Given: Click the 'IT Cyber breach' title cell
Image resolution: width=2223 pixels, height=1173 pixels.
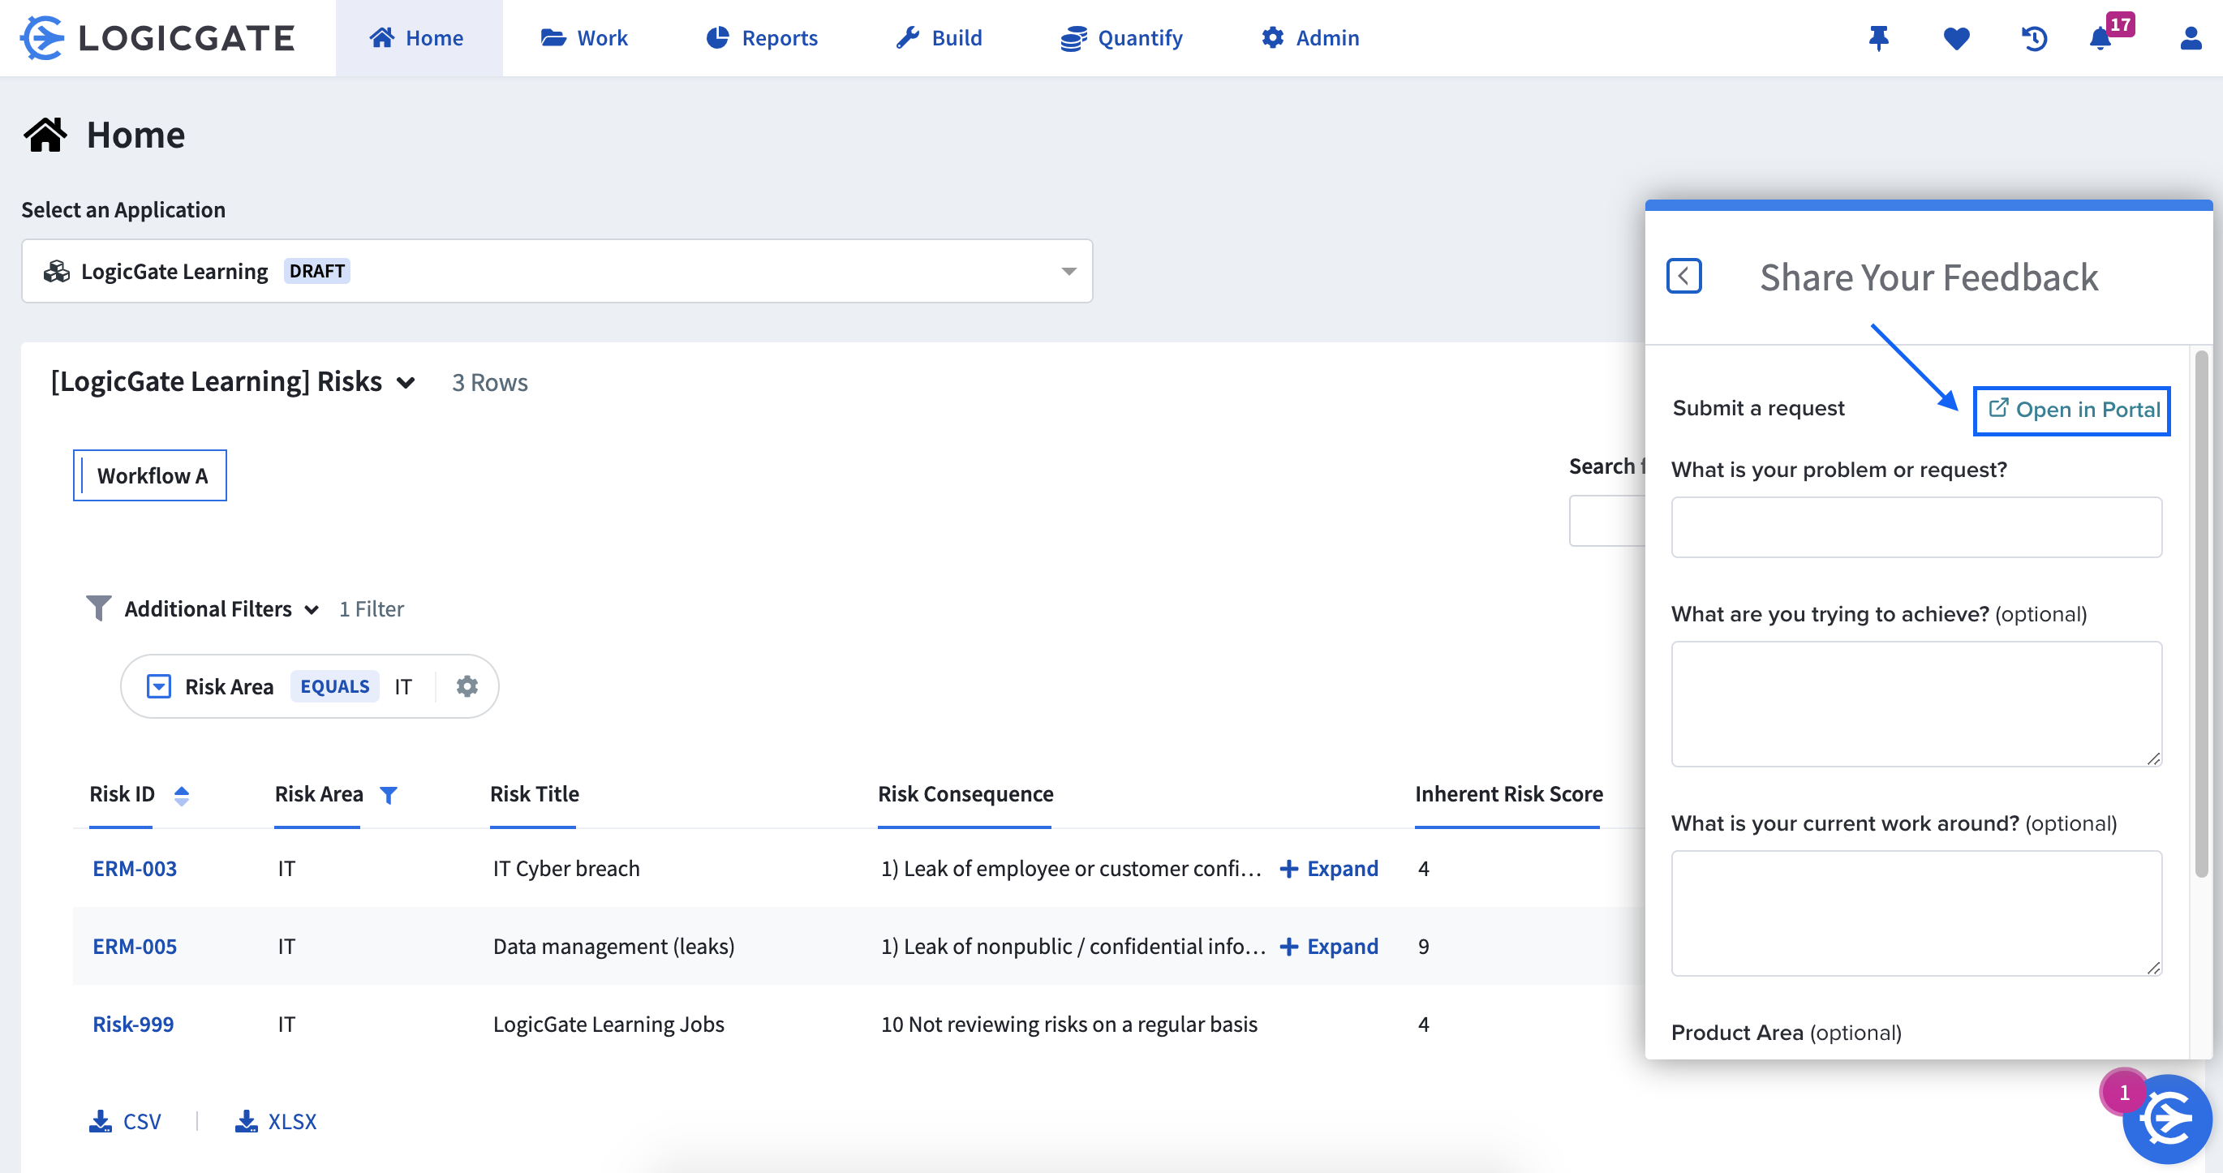Looking at the screenshot, I should click(x=566, y=868).
